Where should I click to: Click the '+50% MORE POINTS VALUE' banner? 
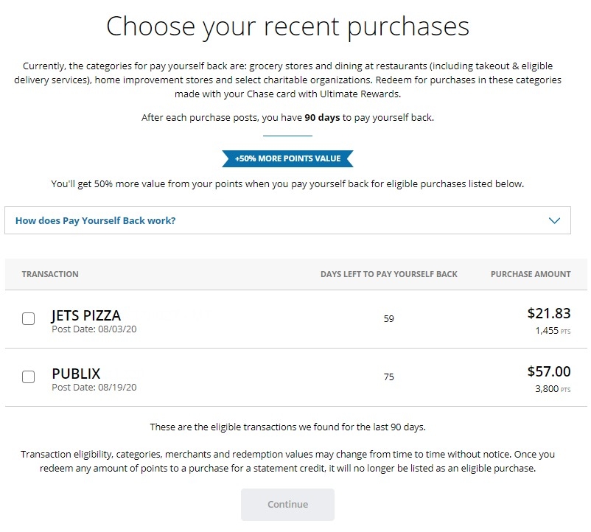point(287,158)
